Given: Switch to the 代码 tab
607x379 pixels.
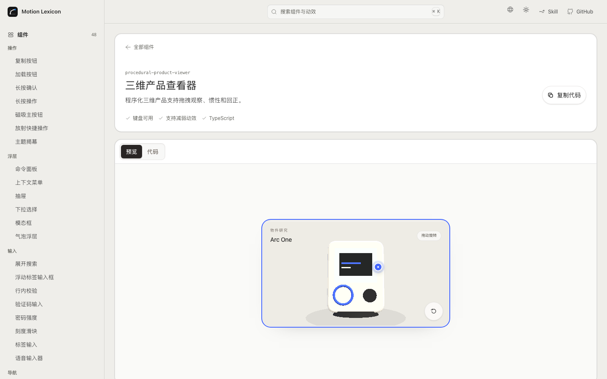Looking at the screenshot, I should (153, 152).
